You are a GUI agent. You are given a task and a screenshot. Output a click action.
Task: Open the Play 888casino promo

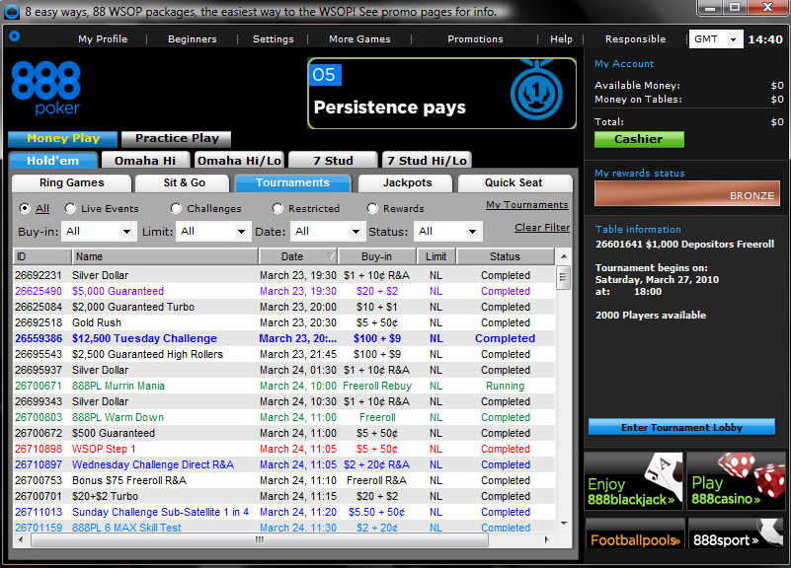736,481
